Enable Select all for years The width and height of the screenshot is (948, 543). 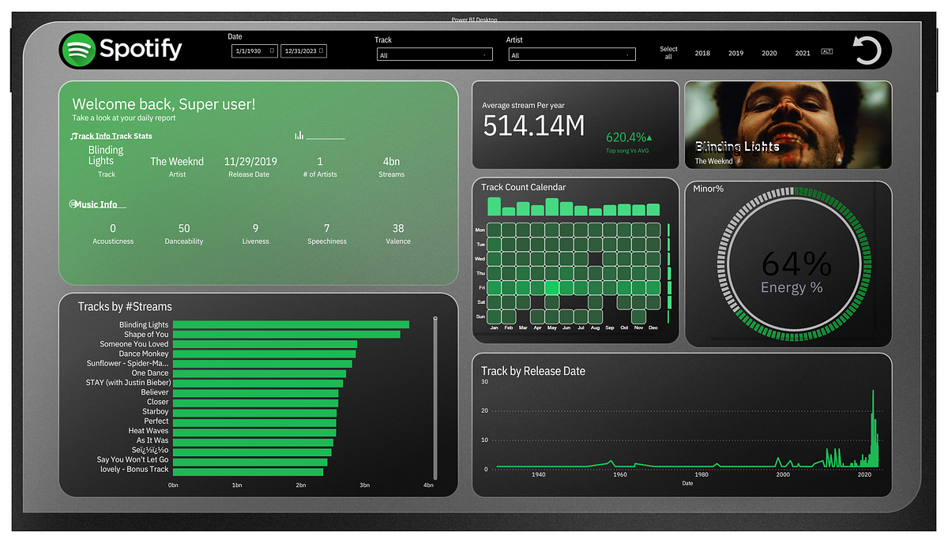668,52
